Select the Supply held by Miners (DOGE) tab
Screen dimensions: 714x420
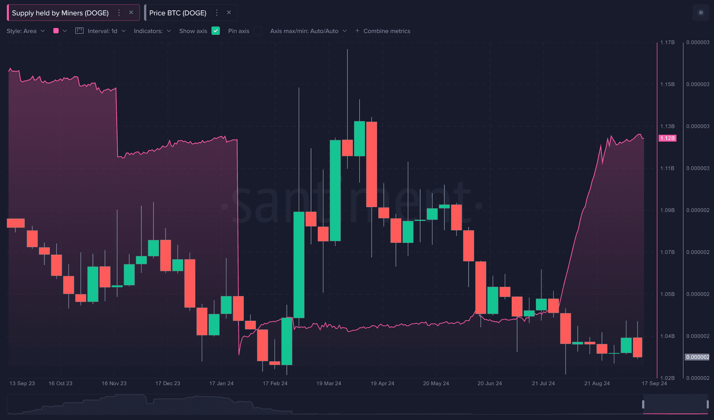point(60,13)
